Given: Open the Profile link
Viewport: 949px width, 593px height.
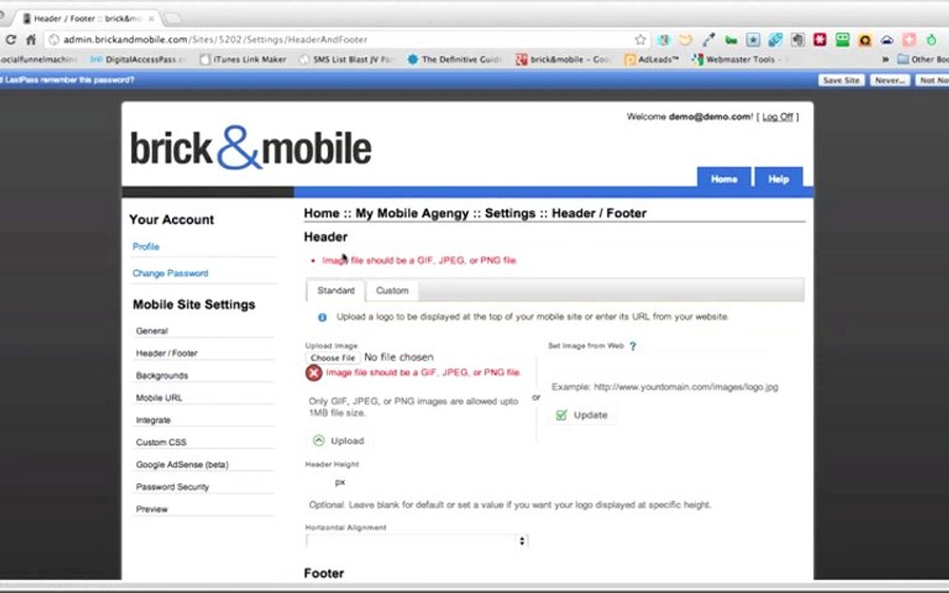Looking at the screenshot, I should click(146, 247).
